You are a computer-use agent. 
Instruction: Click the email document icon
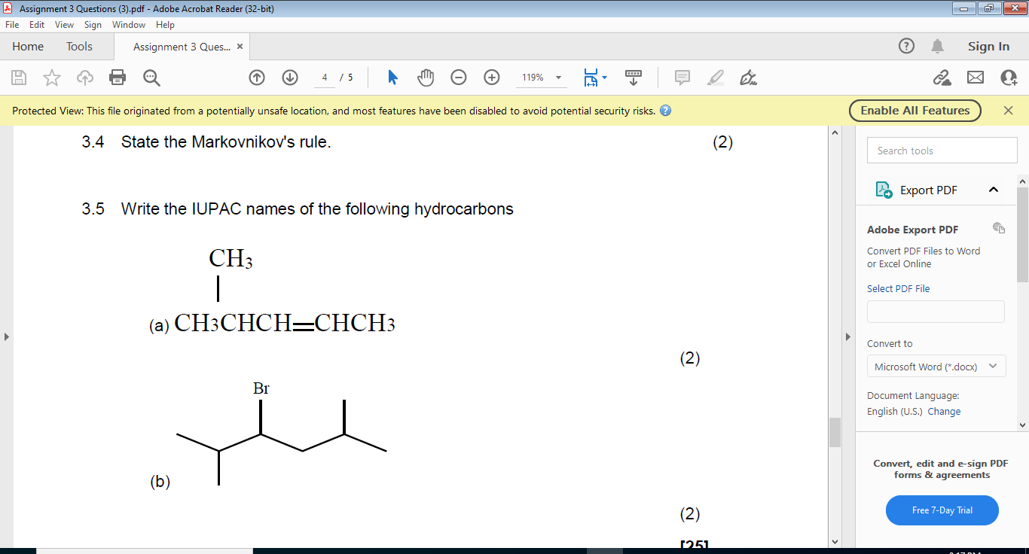(976, 77)
